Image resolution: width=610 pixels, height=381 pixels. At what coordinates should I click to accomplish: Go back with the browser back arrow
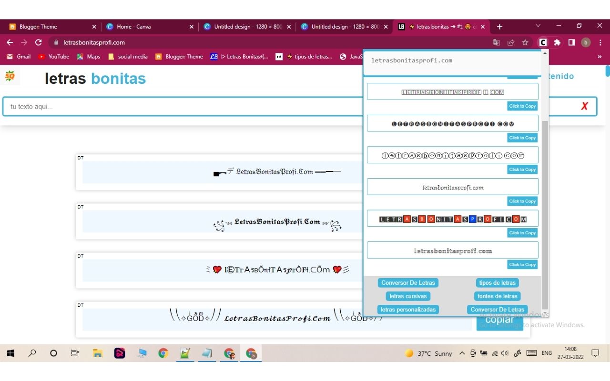(x=10, y=42)
